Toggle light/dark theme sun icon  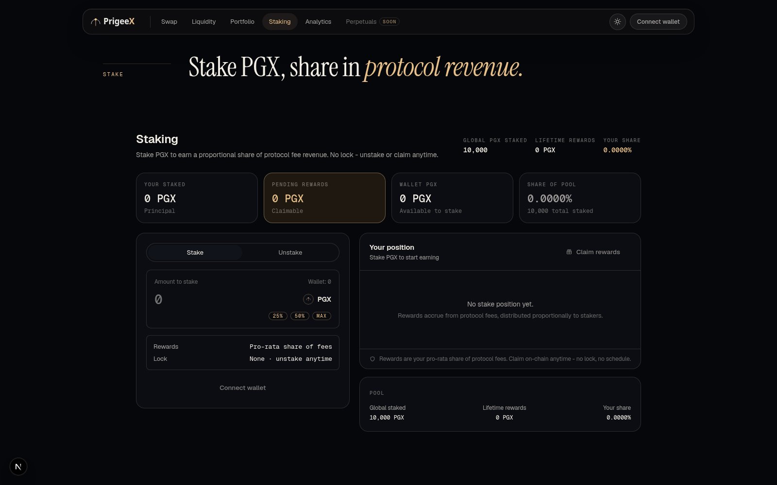click(x=617, y=22)
